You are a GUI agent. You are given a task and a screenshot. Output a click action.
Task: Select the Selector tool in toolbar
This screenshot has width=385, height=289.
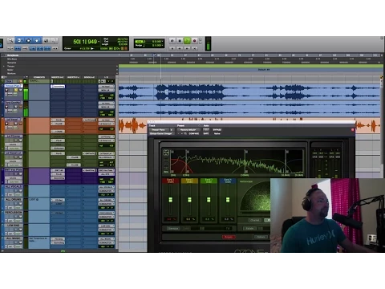[x=28, y=40]
